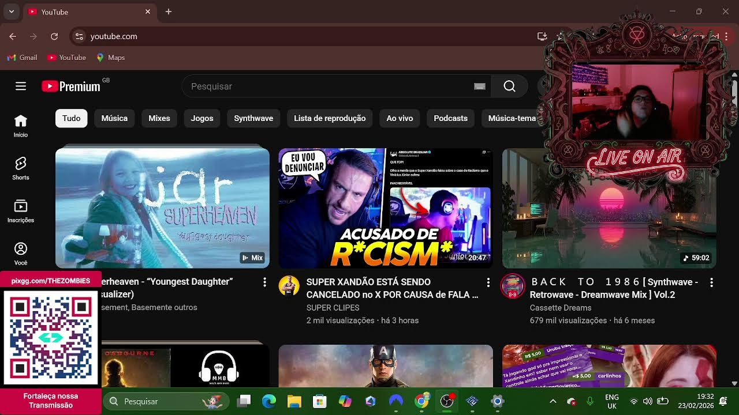Open the Maps bookmark

(x=110, y=58)
